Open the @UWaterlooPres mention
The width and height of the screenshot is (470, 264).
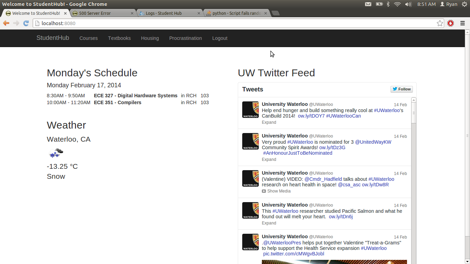(282, 243)
